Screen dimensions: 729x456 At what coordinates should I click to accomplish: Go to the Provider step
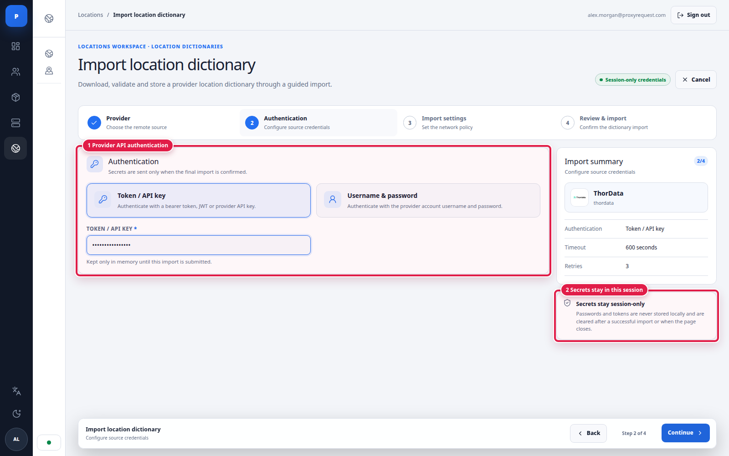point(161,123)
